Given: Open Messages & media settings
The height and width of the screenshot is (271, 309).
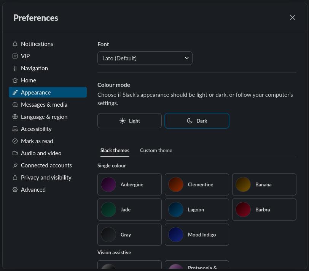Looking at the screenshot, I should [48, 104].
